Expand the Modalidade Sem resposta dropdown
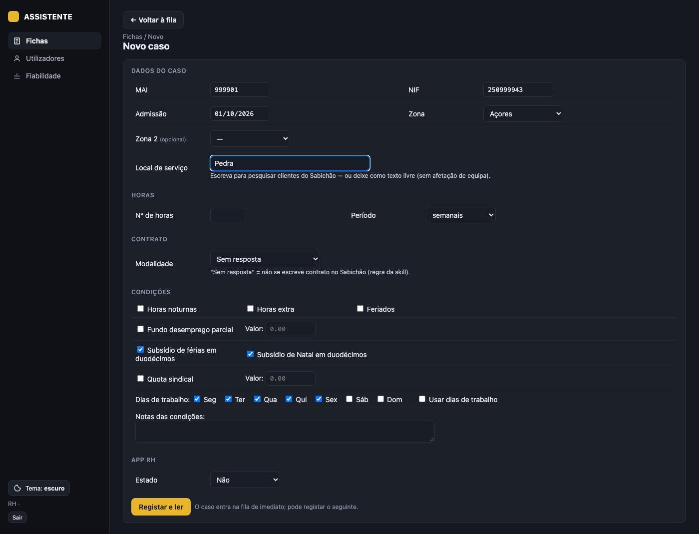This screenshot has width=699, height=534. click(x=265, y=259)
